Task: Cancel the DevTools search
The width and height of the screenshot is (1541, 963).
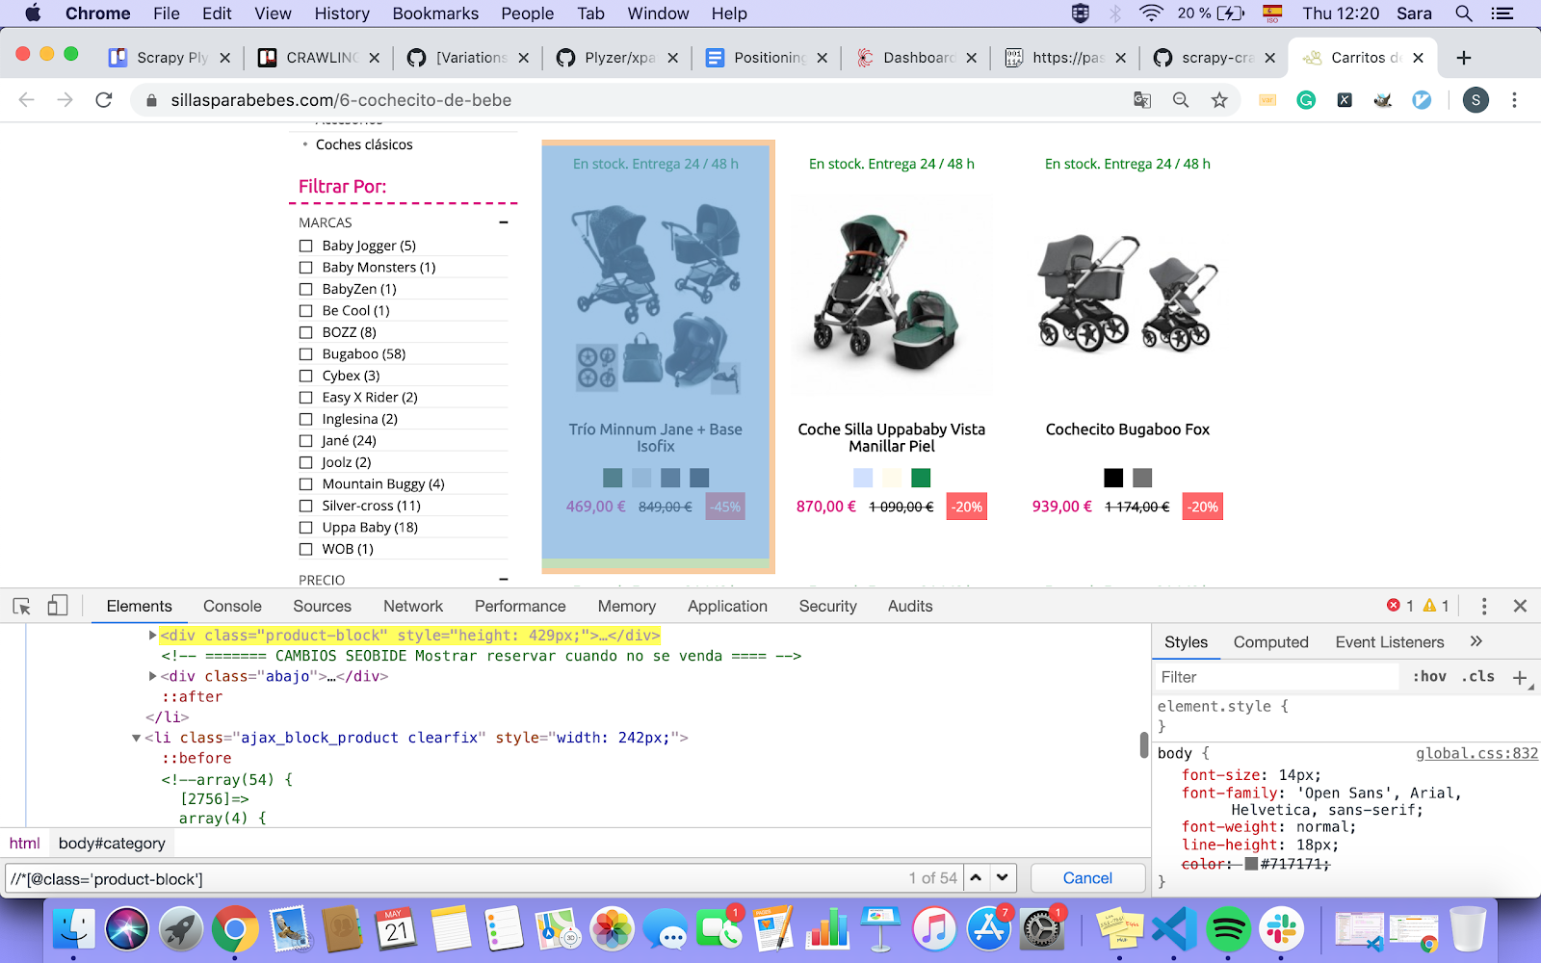Action: coord(1087,877)
